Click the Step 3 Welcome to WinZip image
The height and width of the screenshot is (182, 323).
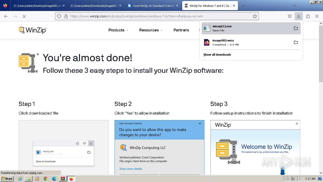(255, 147)
